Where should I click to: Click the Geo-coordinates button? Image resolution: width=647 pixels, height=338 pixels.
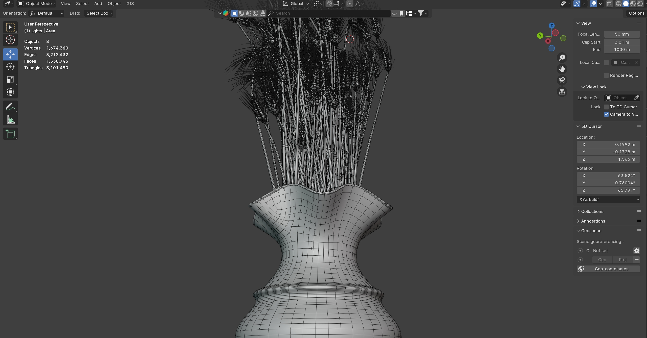coord(608,269)
